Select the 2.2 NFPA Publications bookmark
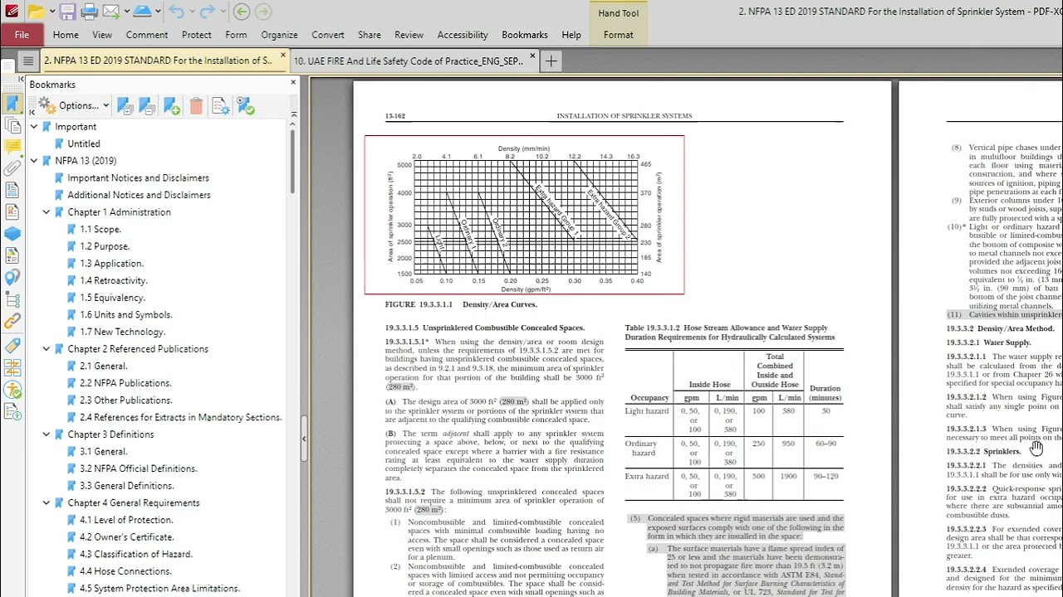The height and width of the screenshot is (597, 1063). coord(125,383)
